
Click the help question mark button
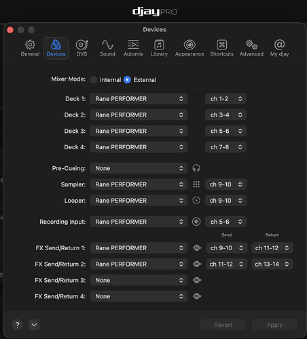point(18,325)
